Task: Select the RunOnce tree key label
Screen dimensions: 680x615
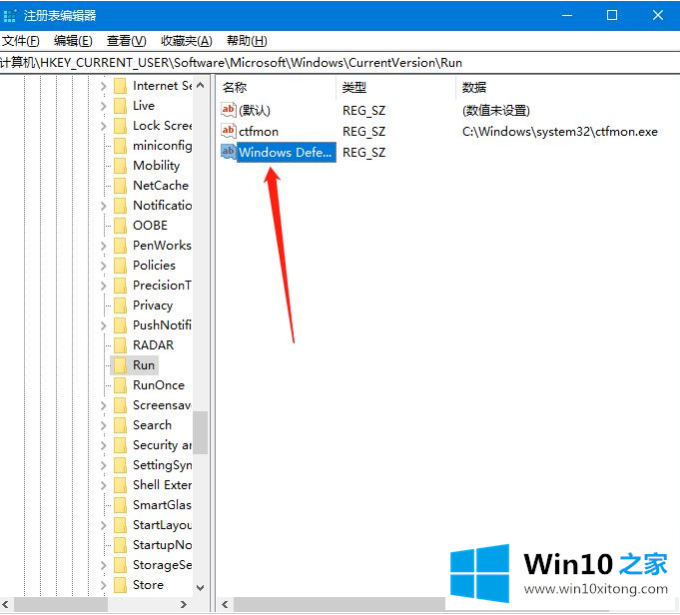Action: click(159, 385)
